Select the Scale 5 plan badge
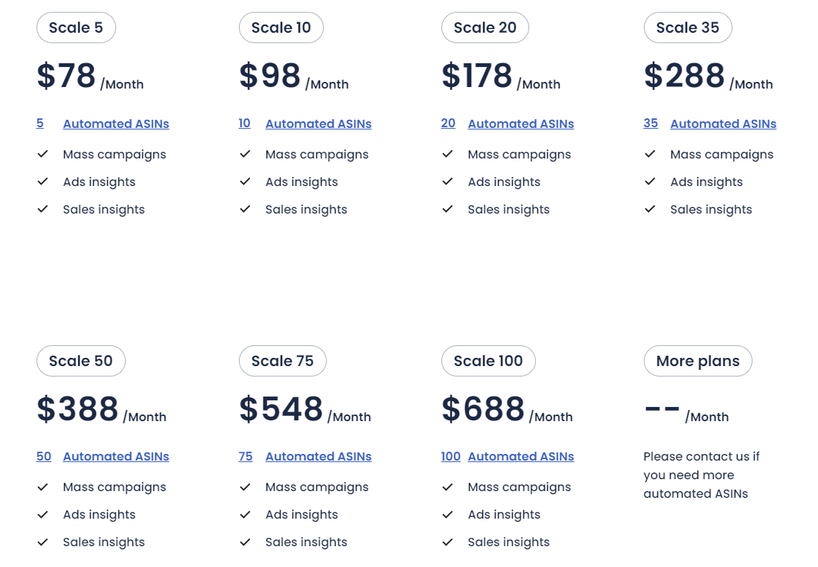Image resolution: width=818 pixels, height=567 pixels. 76,28
